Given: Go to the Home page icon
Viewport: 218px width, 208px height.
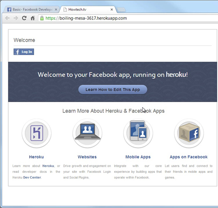Looking at the screenshot, I should [x=33, y=18].
